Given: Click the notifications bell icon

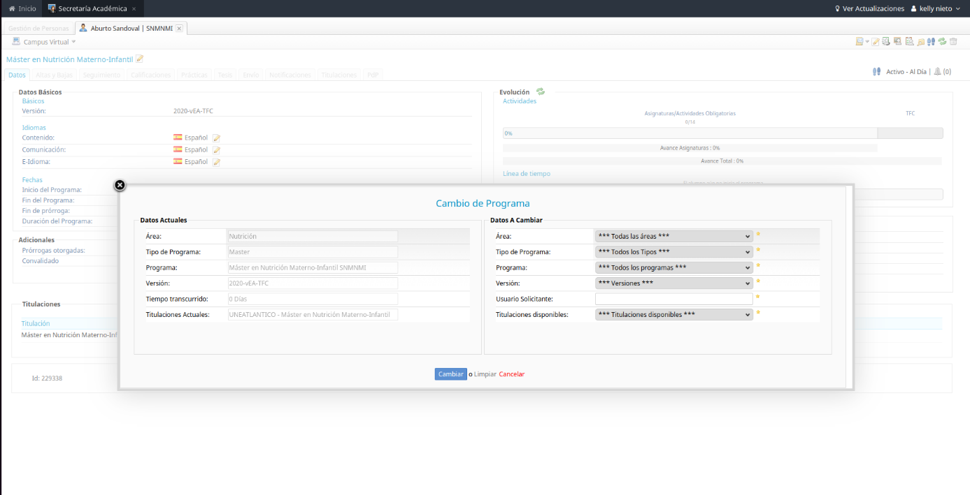Looking at the screenshot, I should [937, 72].
